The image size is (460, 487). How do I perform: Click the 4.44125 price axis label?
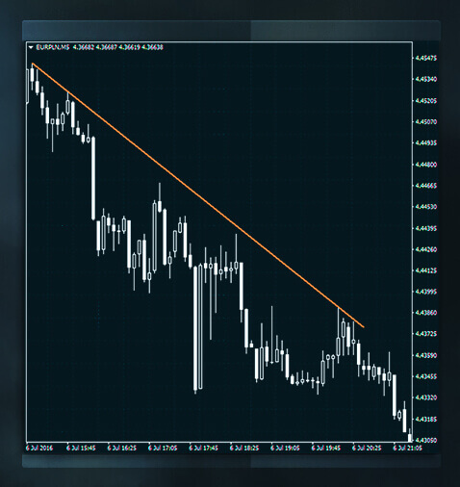tap(426, 270)
